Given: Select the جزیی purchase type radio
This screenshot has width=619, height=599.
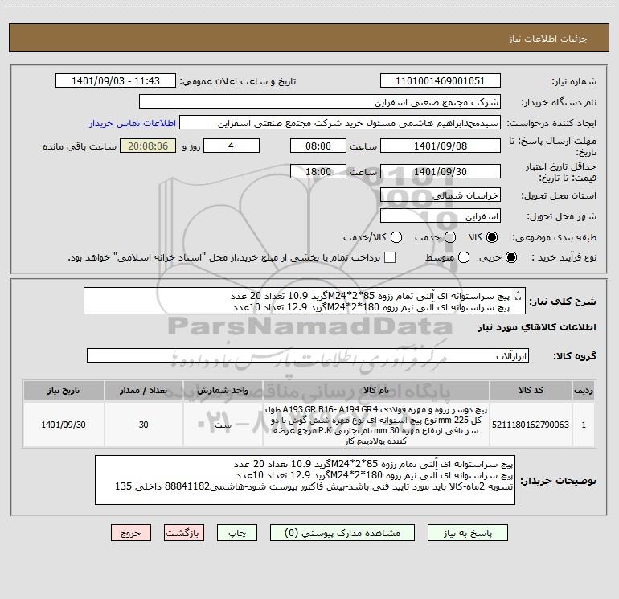Looking at the screenshot, I should pos(510,257).
